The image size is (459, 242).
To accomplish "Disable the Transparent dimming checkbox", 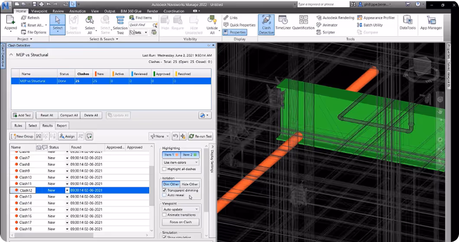I will [x=165, y=190].
